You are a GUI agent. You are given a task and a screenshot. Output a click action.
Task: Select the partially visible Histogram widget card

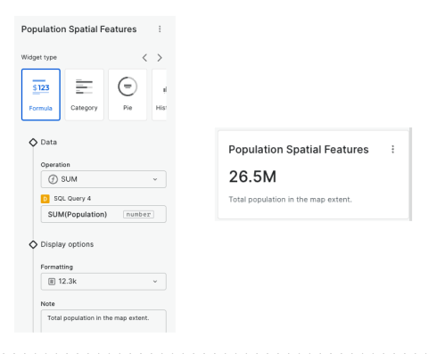click(160, 95)
